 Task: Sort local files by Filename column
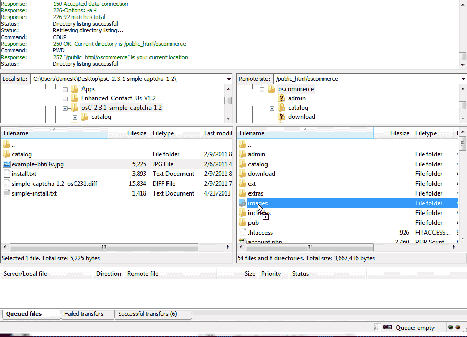tap(54, 133)
